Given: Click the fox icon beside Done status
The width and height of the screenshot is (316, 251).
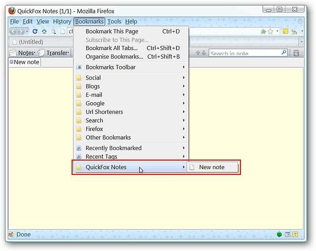Looking at the screenshot, I should pyautogui.click(x=11, y=234).
